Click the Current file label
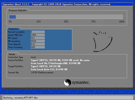Screen dimensions: 135x100 13,72
